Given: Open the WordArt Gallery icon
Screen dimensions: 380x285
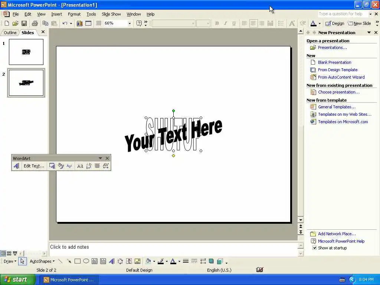Looking at the screenshot, I should pyautogui.click(x=52, y=166).
